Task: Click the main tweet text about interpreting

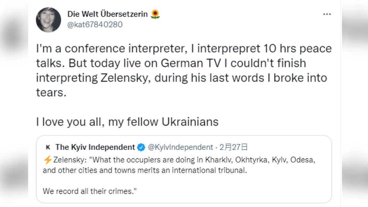Action: [184, 71]
